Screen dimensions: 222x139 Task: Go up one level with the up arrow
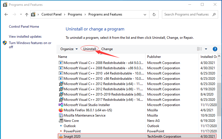(x=27, y=14)
